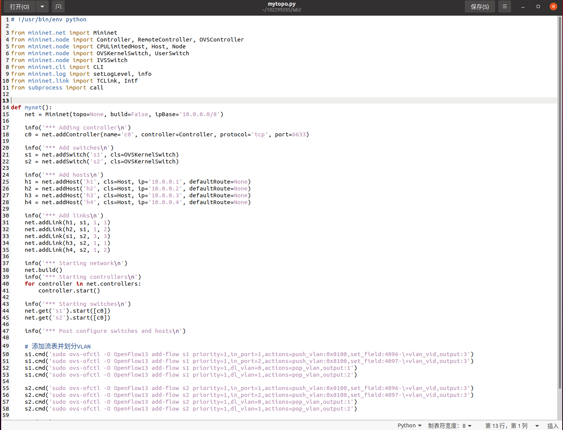This screenshot has height=430, width=563.
Task: Click the 'net = Mininet(topo=None' line
Action: click(124, 114)
